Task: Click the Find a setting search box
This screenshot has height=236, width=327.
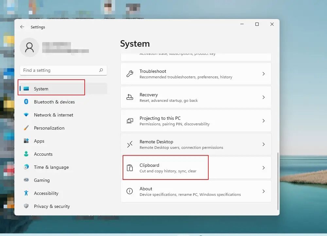Action: coord(63,70)
